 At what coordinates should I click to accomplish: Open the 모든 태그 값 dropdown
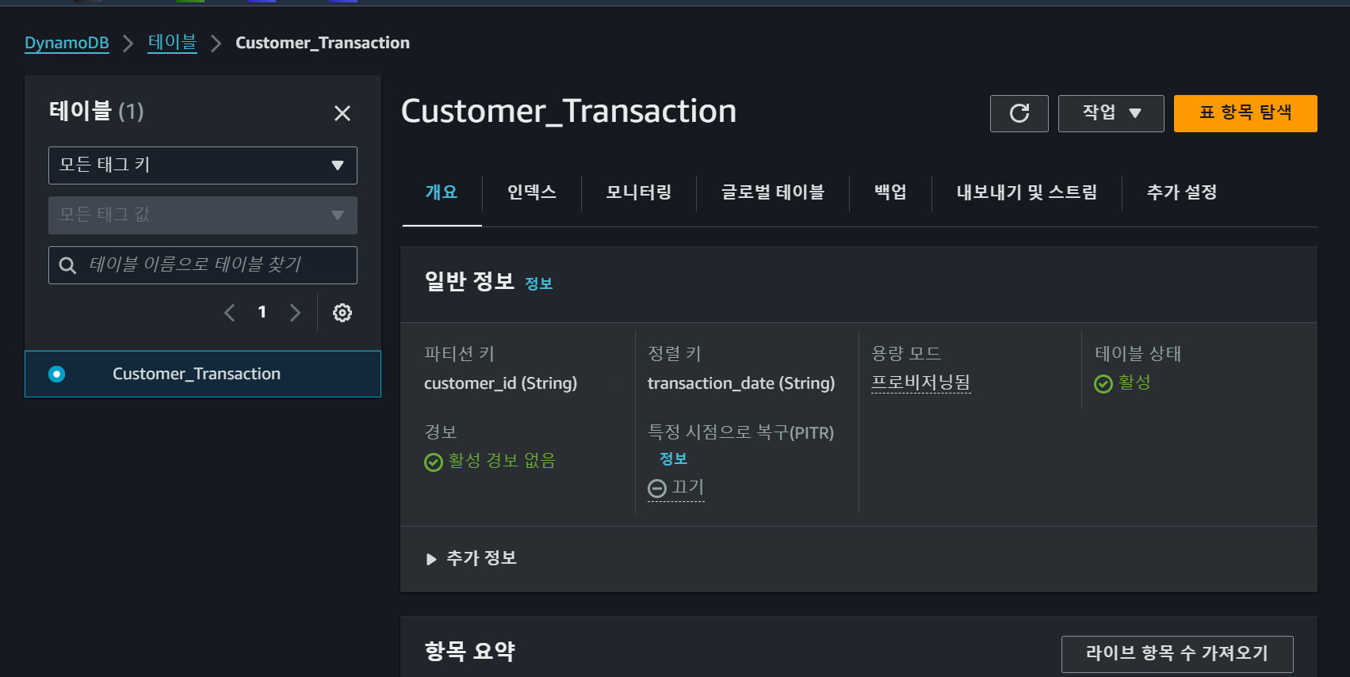click(x=203, y=215)
